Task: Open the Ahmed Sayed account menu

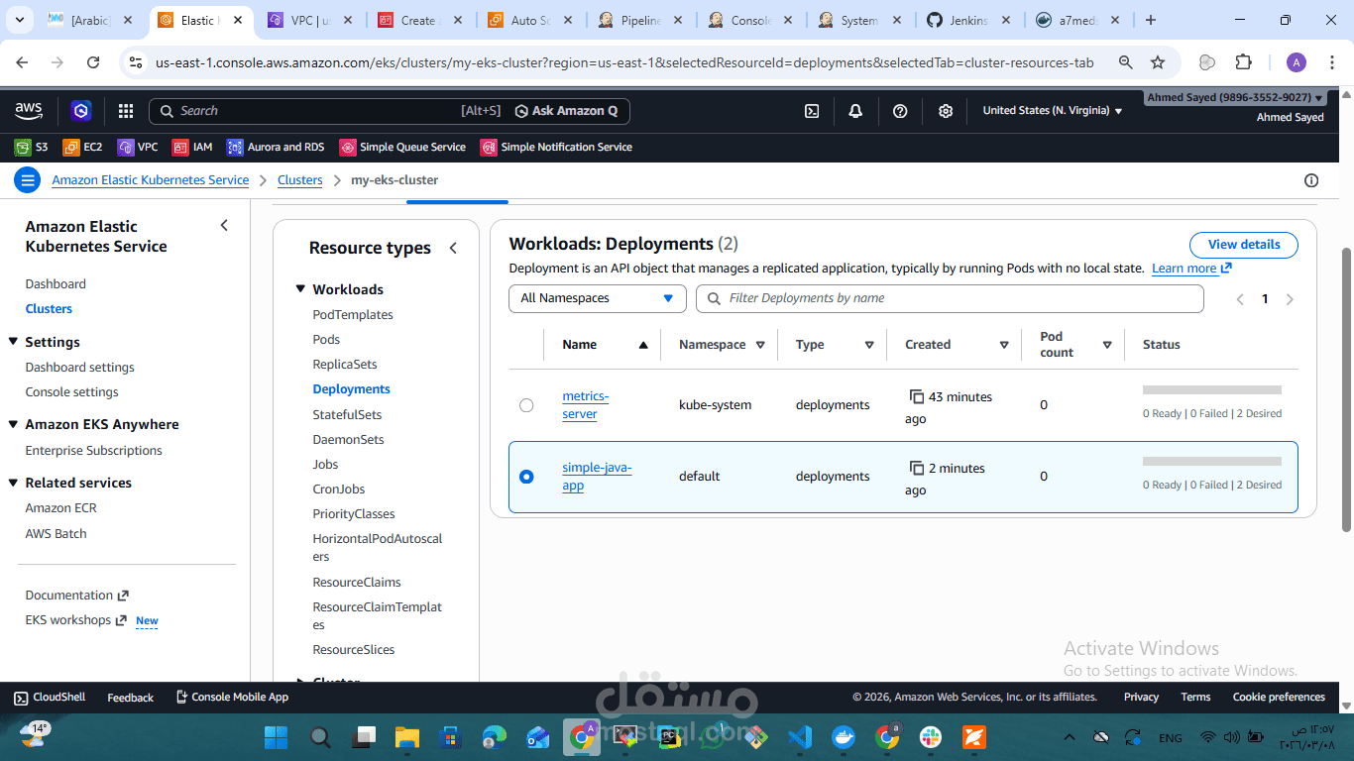Action: point(1235,98)
